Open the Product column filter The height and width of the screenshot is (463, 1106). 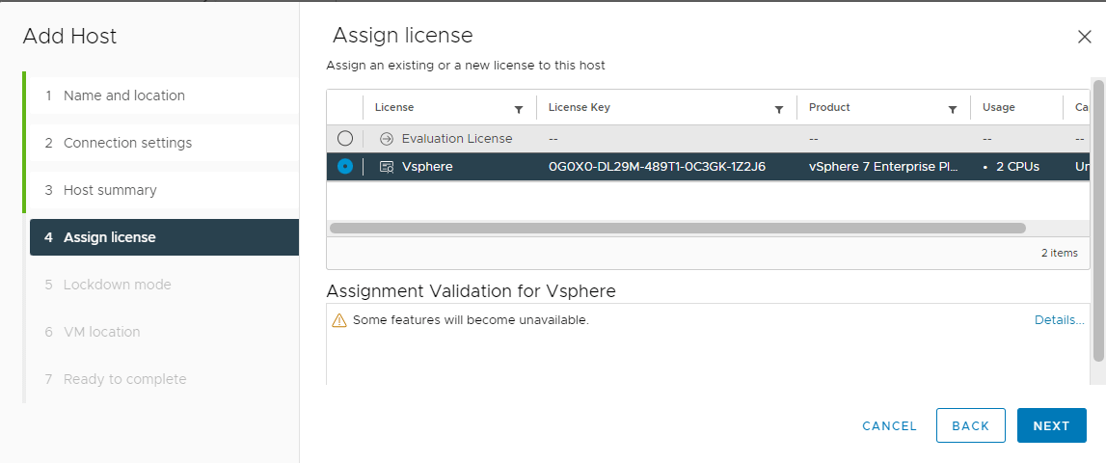coord(953,109)
